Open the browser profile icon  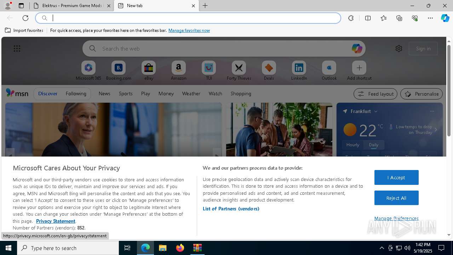(8, 6)
